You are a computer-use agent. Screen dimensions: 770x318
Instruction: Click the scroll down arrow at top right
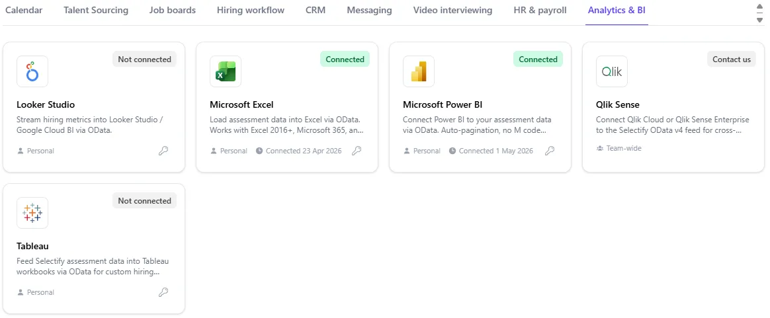tap(759, 20)
